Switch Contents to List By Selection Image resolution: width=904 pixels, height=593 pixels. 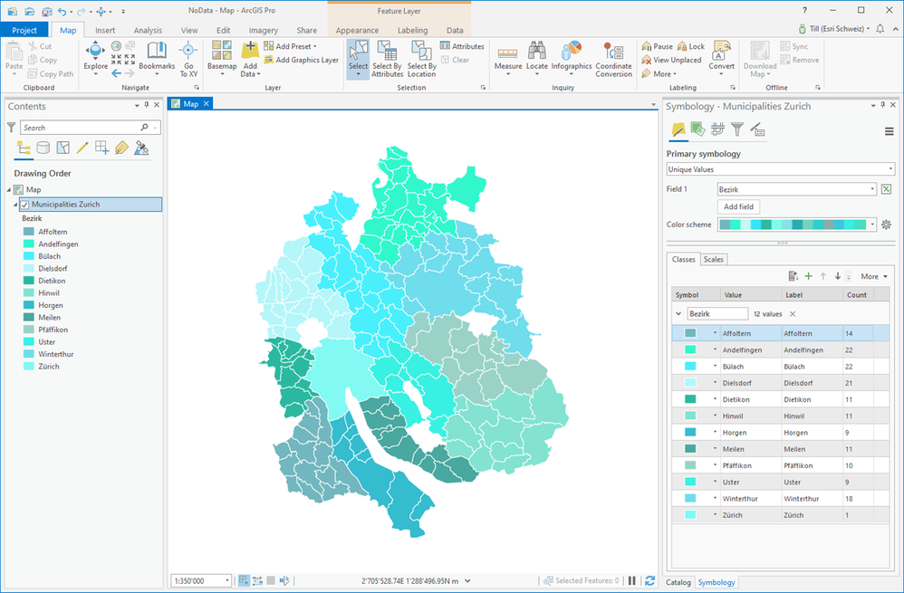click(63, 148)
